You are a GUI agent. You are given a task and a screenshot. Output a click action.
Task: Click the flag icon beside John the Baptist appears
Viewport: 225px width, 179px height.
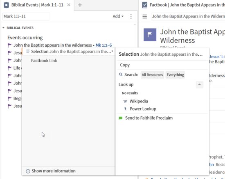9,45
